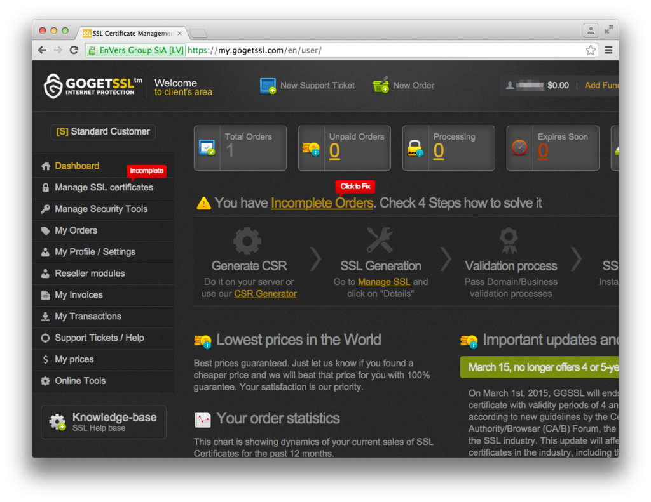651x502 pixels.
Task: Click the Support Tickets lifebuoy icon
Action: coord(46,338)
